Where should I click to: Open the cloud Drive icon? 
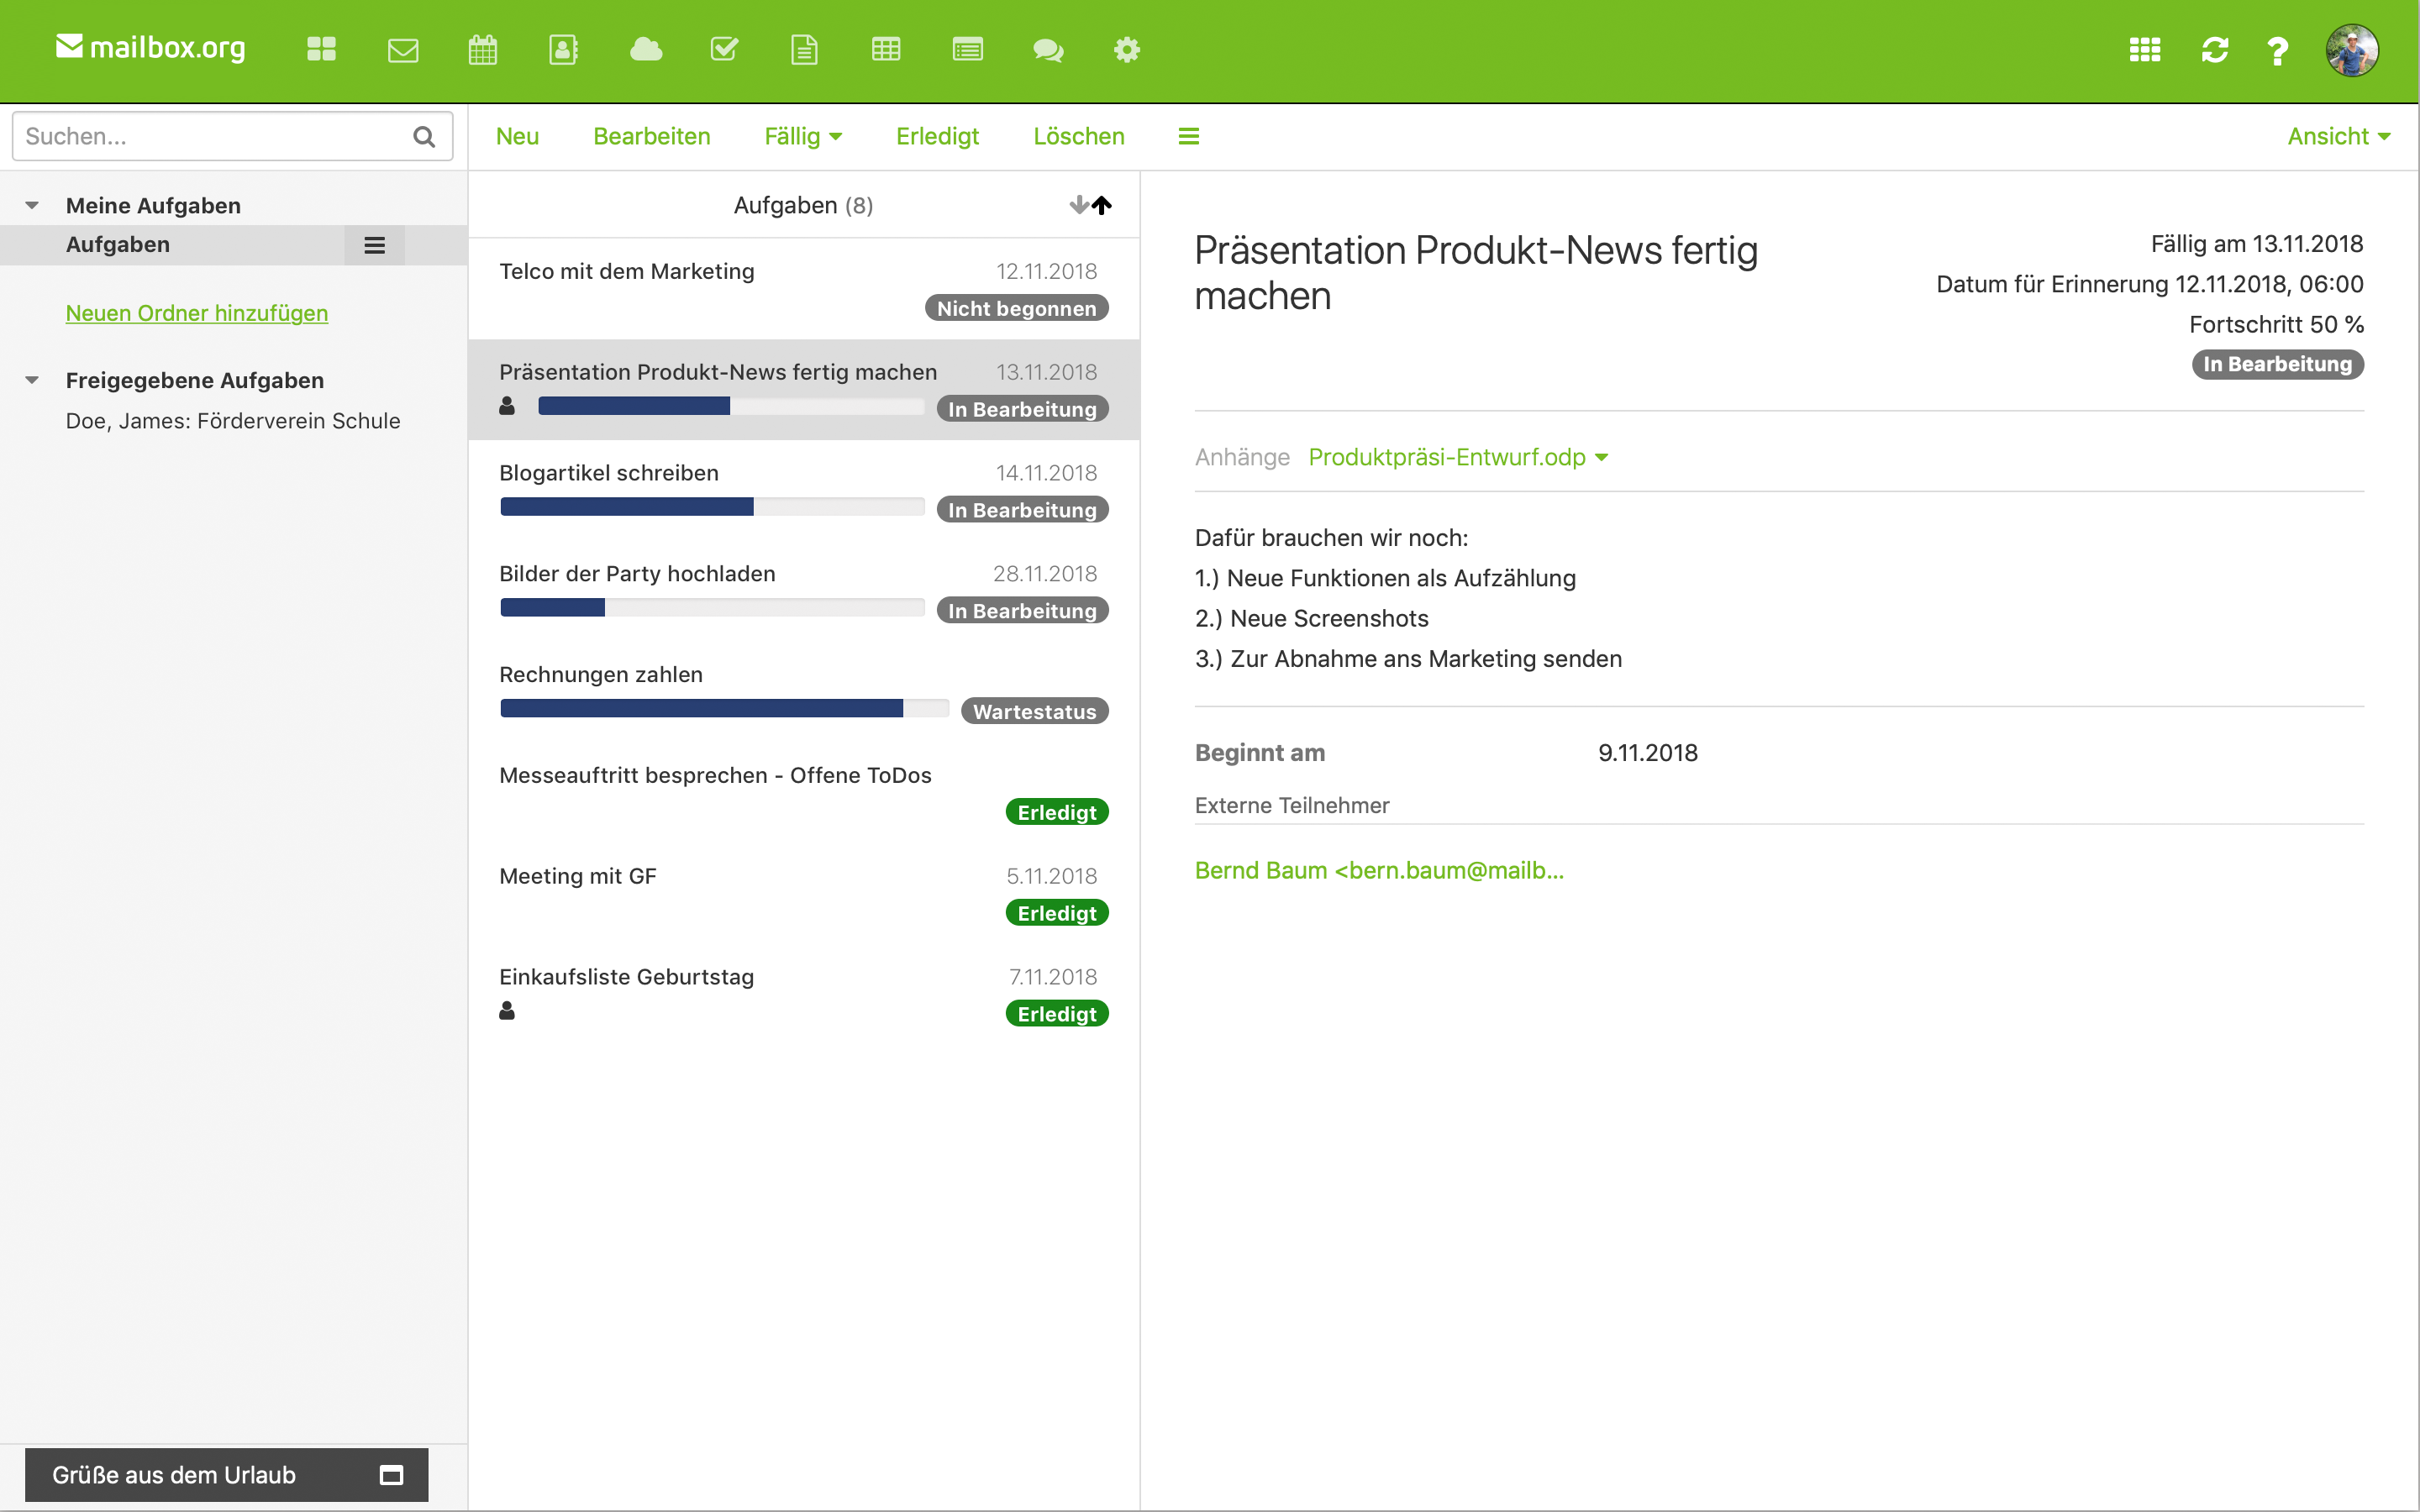646,49
